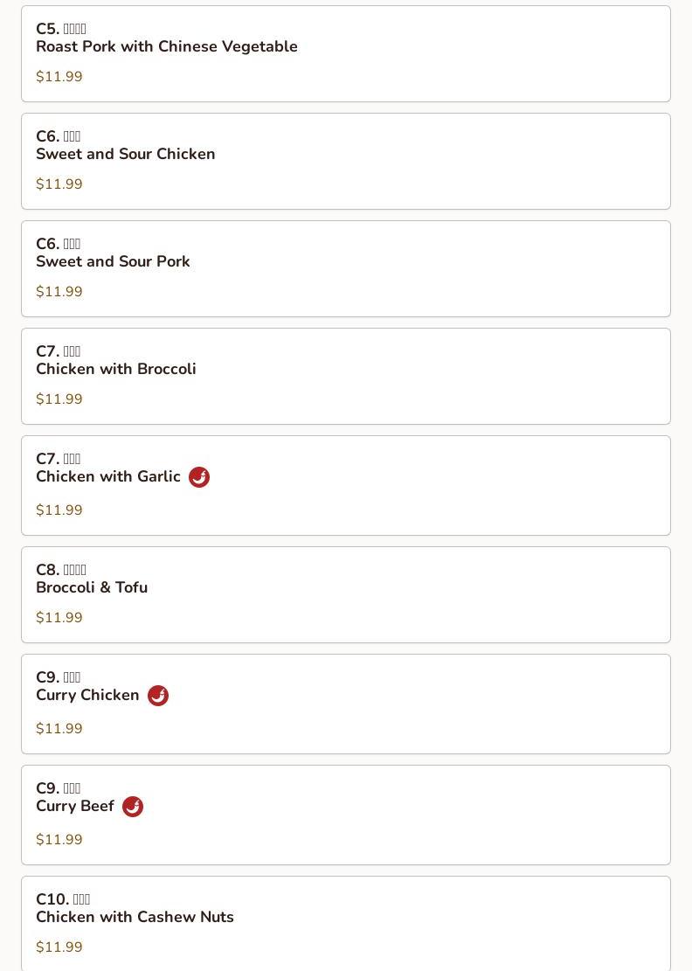692x971 pixels.
Task: Choose the Curry Beef title text
Action: pos(75,806)
